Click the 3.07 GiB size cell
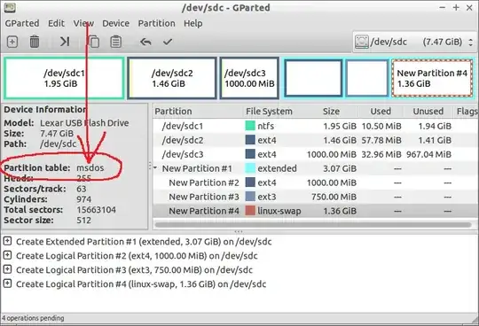479x326 pixels. [340, 168]
